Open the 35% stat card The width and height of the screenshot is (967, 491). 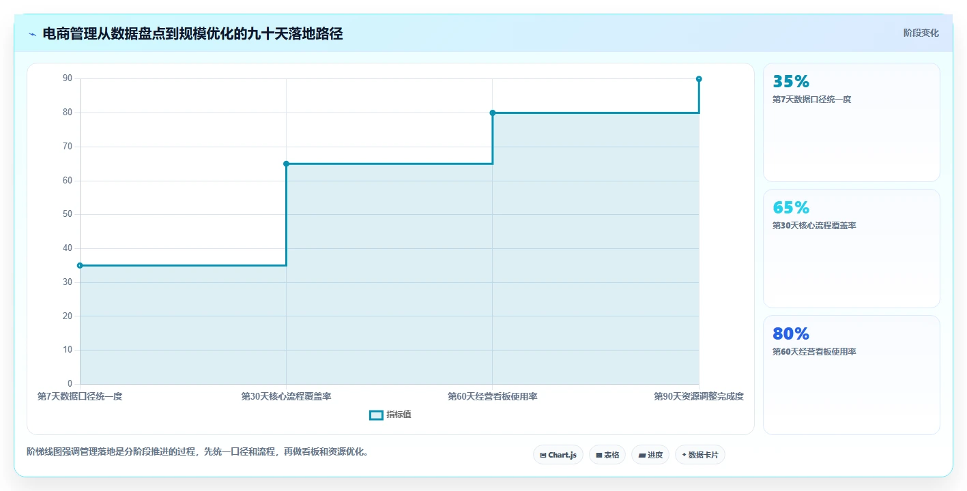coord(851,122)
